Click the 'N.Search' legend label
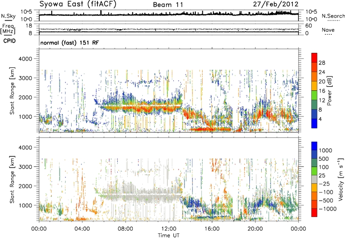 pos(333,16)
